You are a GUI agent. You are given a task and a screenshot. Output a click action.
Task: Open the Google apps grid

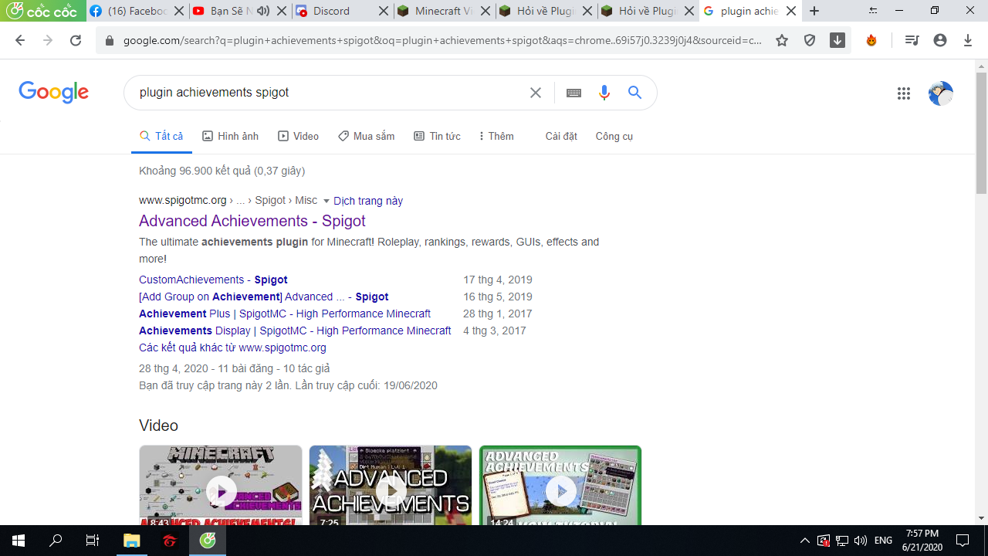[904, 93]
